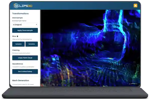Click the Cleaning section label
The width and height of the screenshot is (150, 101).
(x=16, y=50)
